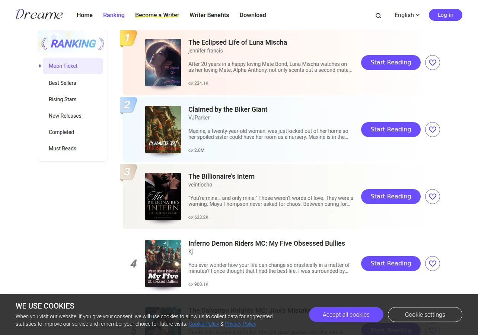
Task: Start Reading The Billionaire's Intern
Action: 391,197
